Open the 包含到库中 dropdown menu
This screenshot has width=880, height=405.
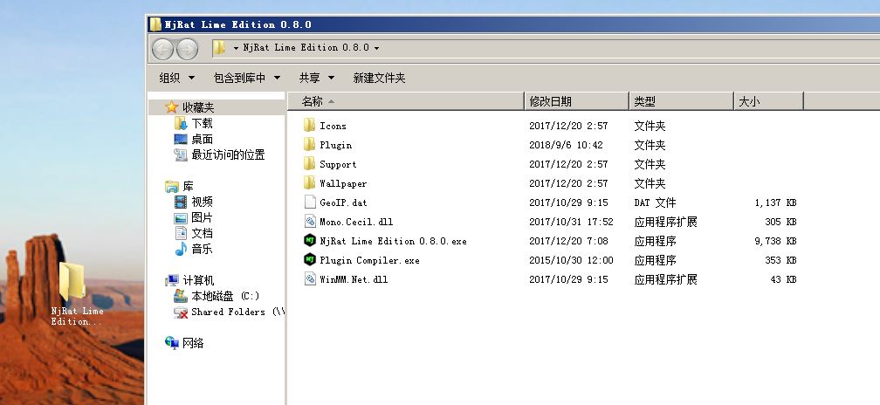point(247,78)
